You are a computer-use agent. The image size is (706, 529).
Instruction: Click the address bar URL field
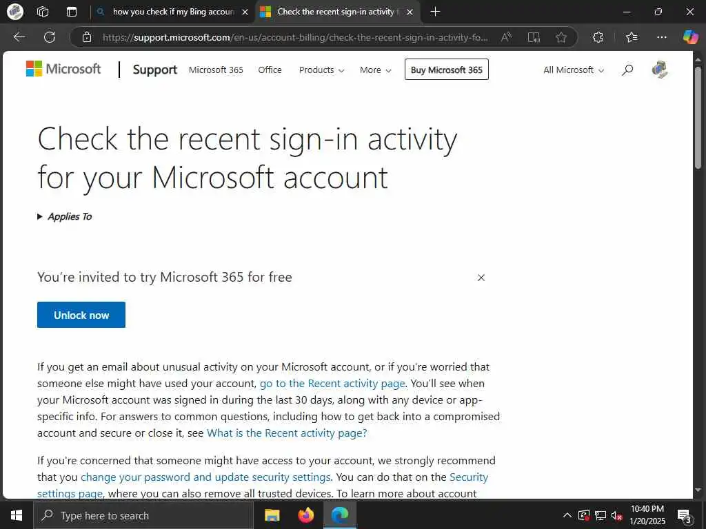tap(295, 37)
